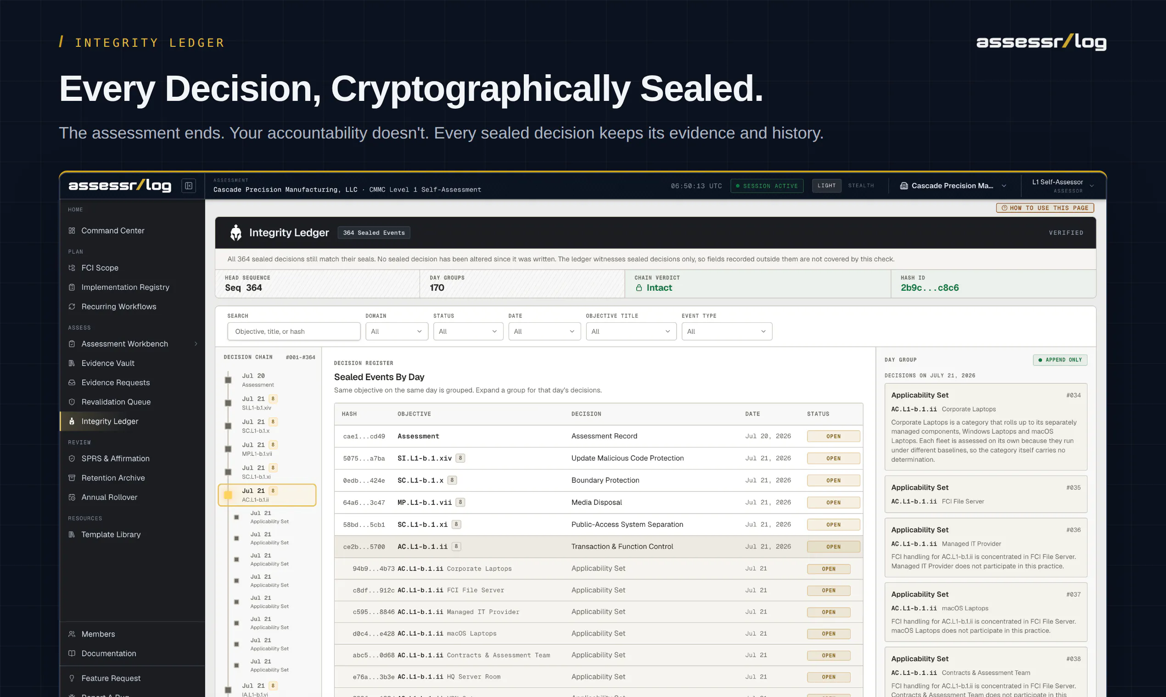Open SPRS & Affirmation
This screenshot has width=1166, height=697.
tap(115, 459)
